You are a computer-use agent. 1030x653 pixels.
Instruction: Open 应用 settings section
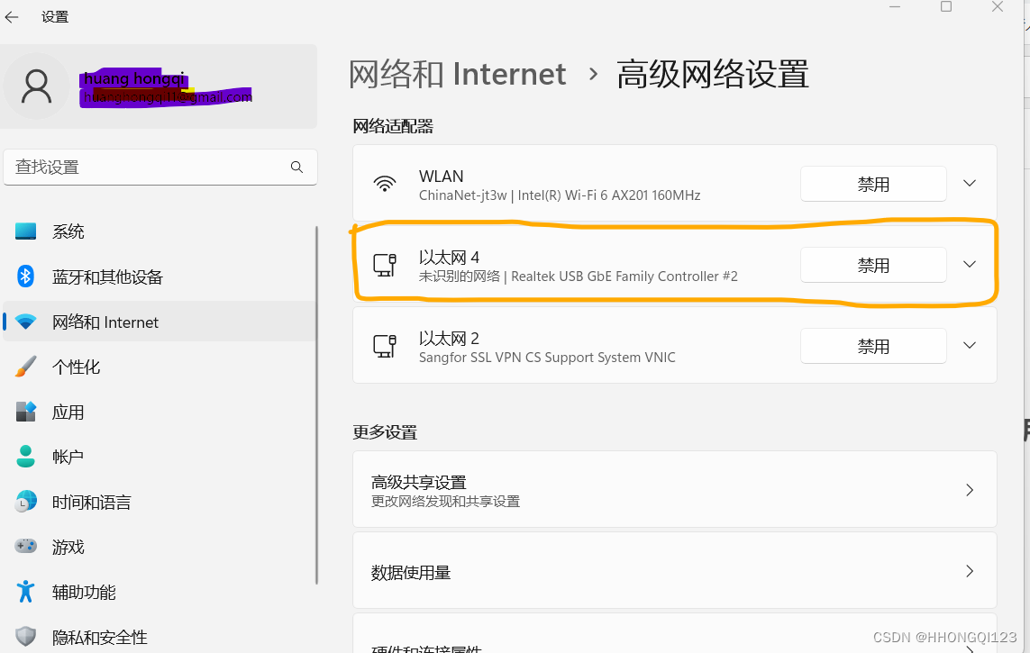(68, 412)
